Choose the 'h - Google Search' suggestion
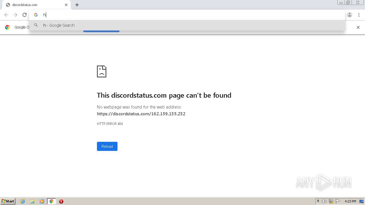This screenshot has height=205, width=365. [187, 25]
